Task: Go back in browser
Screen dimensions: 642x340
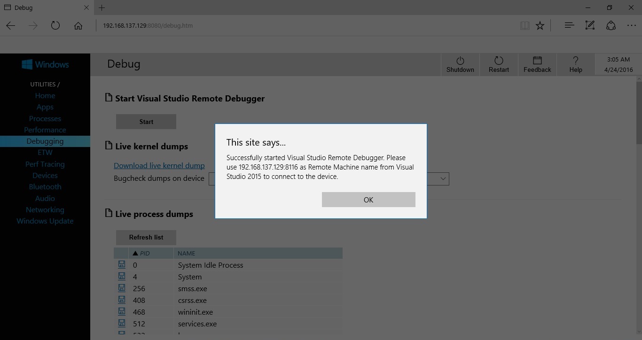Action: (x=11, y=26)
